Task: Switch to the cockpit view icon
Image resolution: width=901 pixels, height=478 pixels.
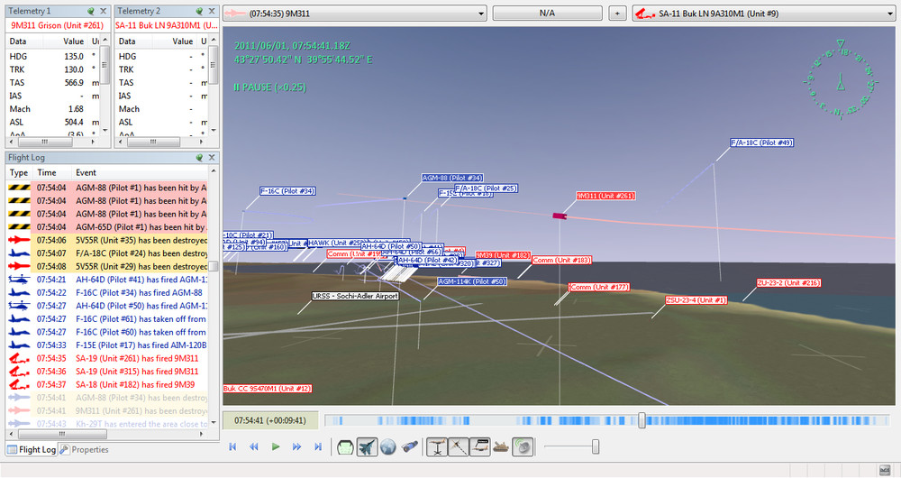Action: pos(345,447)
